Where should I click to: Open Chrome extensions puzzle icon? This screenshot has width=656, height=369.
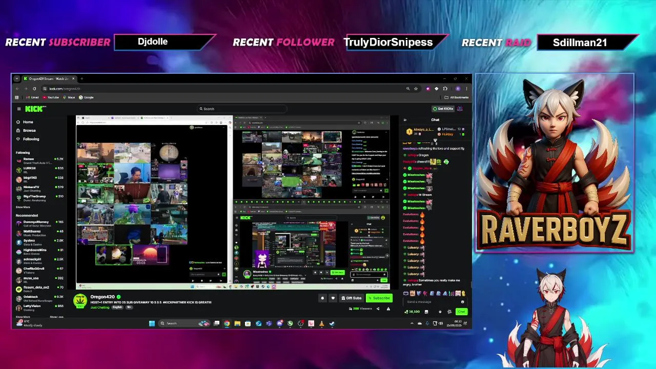(x=445, y=89)
